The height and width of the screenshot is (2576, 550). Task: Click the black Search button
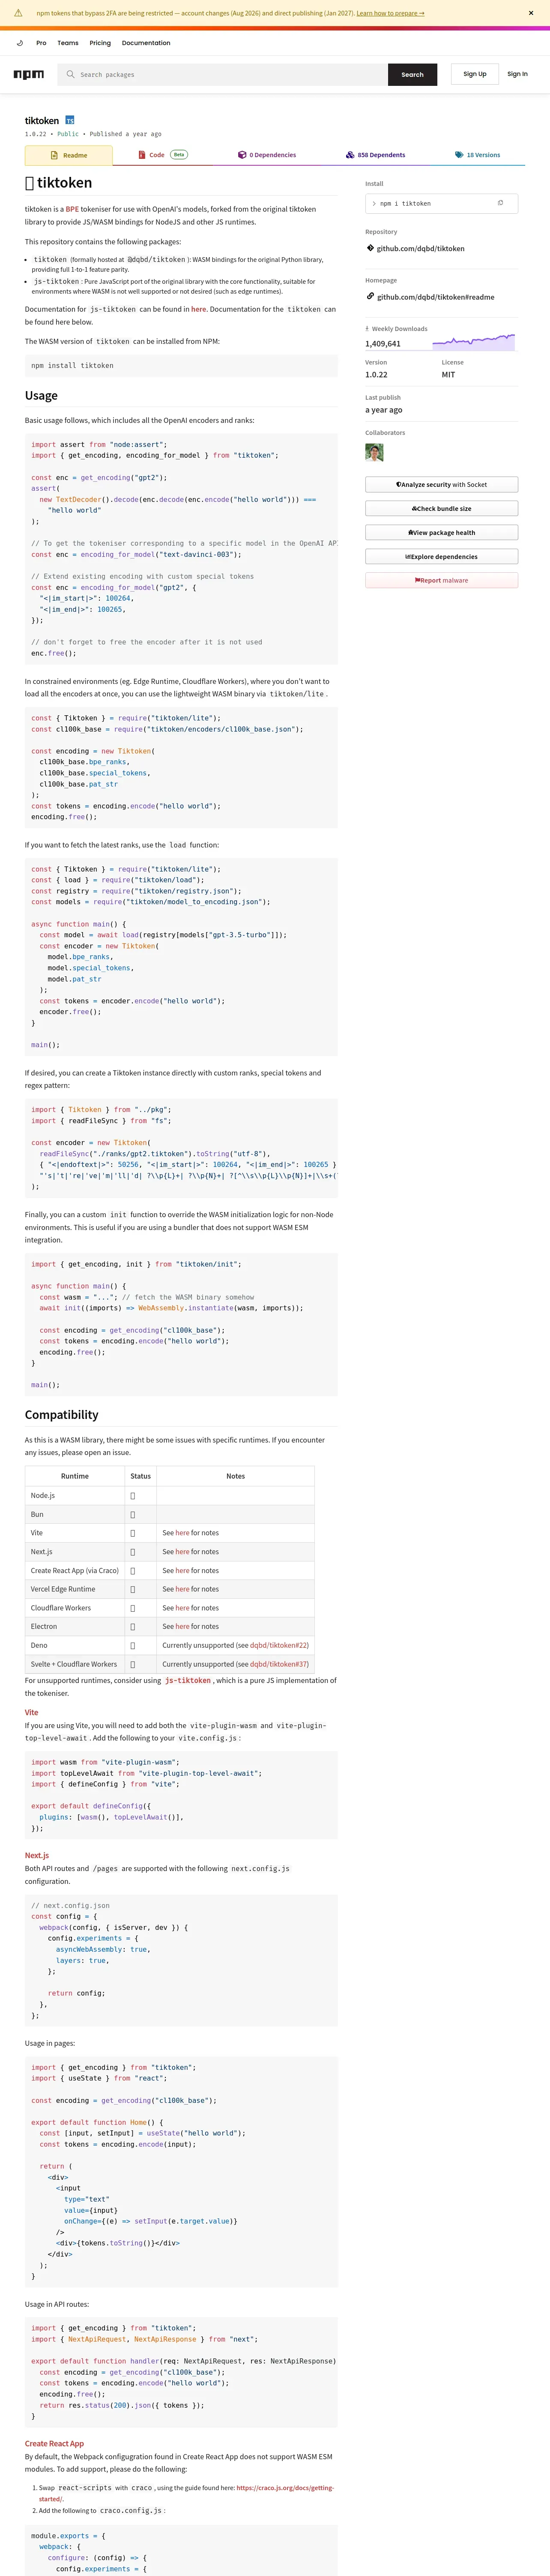tap(412, 74)
